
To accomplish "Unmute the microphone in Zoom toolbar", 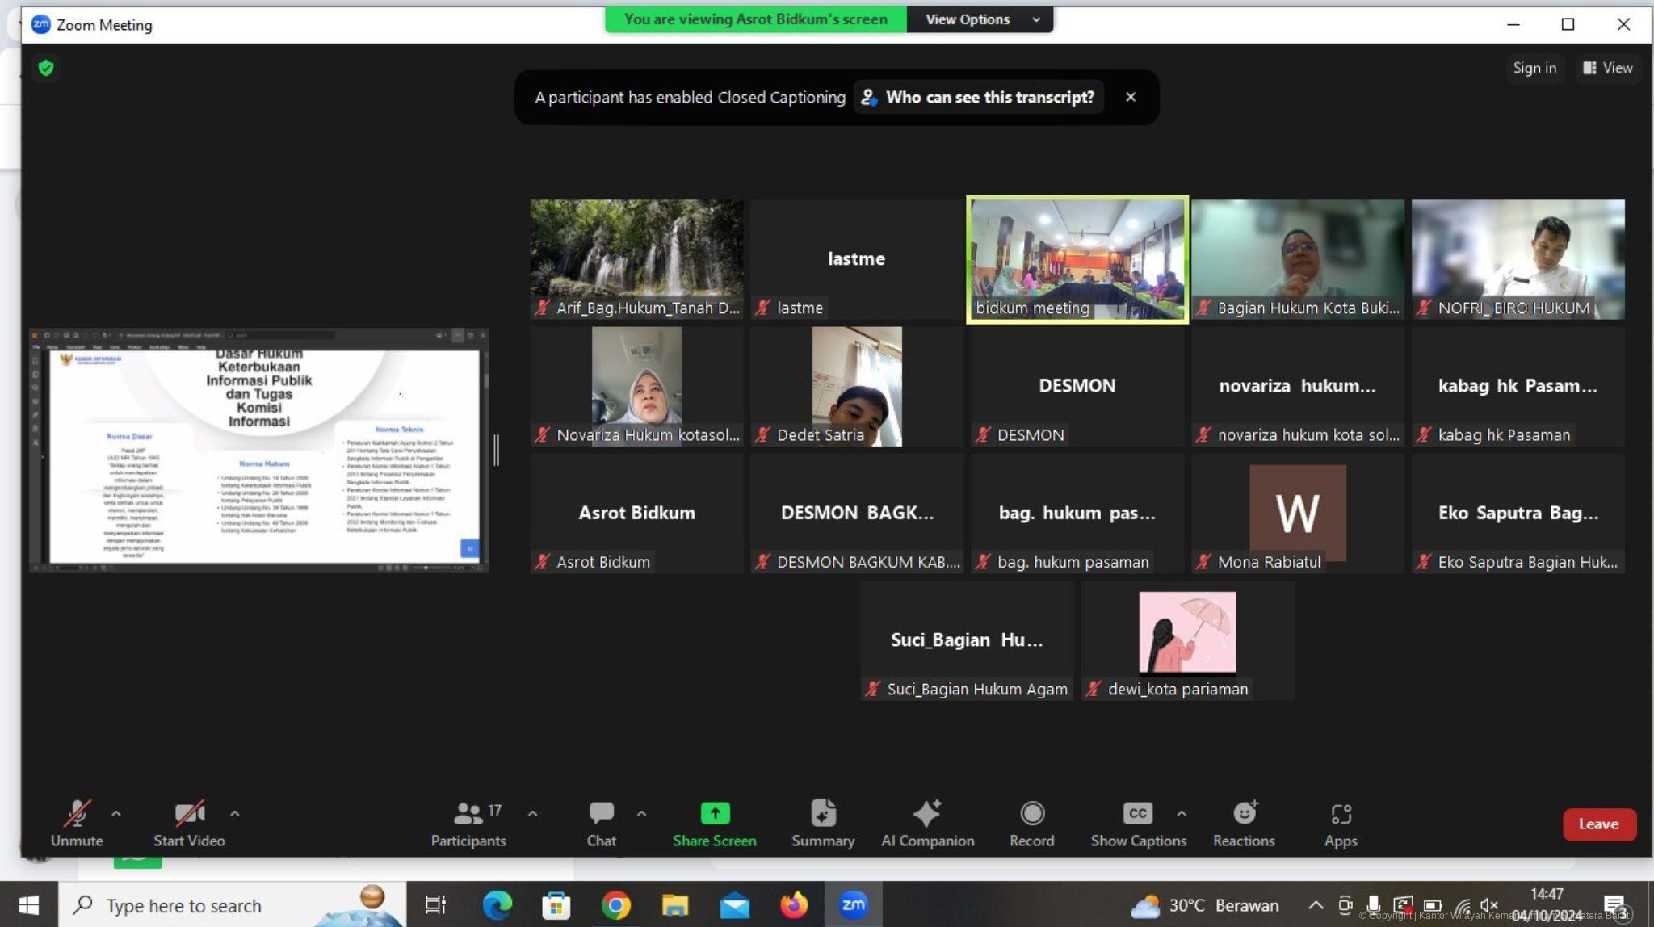I will 77,823.
